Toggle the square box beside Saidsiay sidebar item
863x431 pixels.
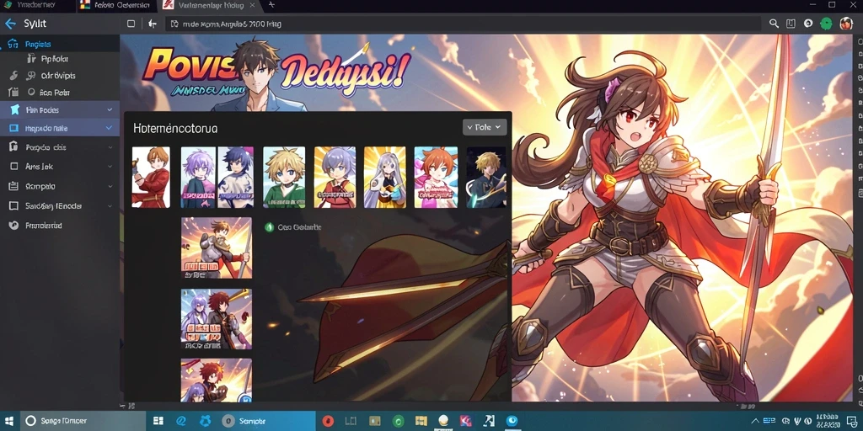point(14,206)
